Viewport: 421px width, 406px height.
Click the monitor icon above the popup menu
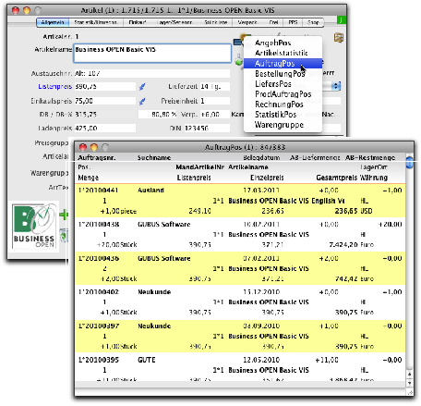pyautogui.click(x=237, y=43)
